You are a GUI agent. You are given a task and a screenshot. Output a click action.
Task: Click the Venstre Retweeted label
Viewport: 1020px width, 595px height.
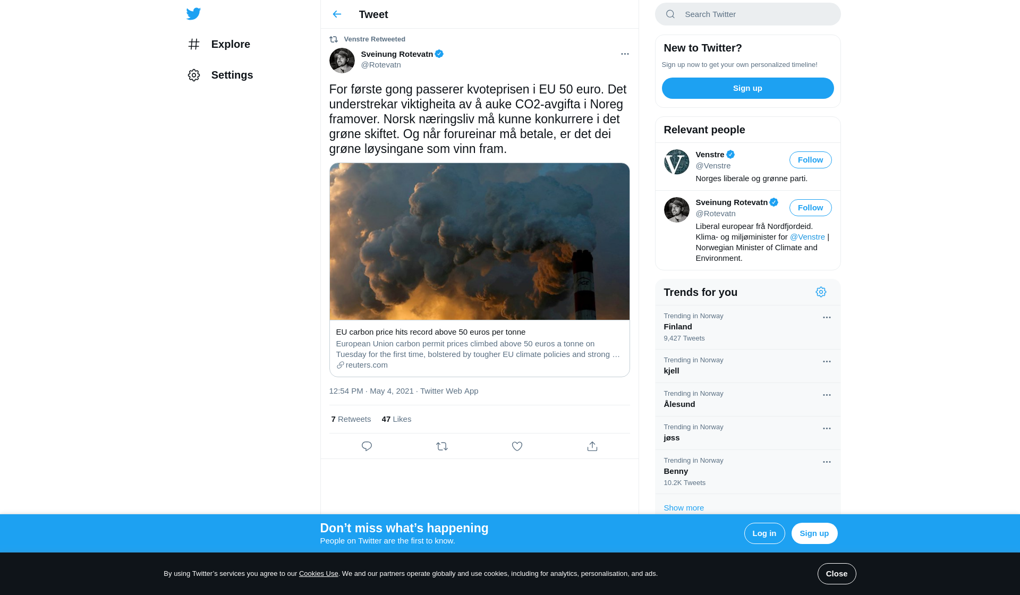(375, 39)
